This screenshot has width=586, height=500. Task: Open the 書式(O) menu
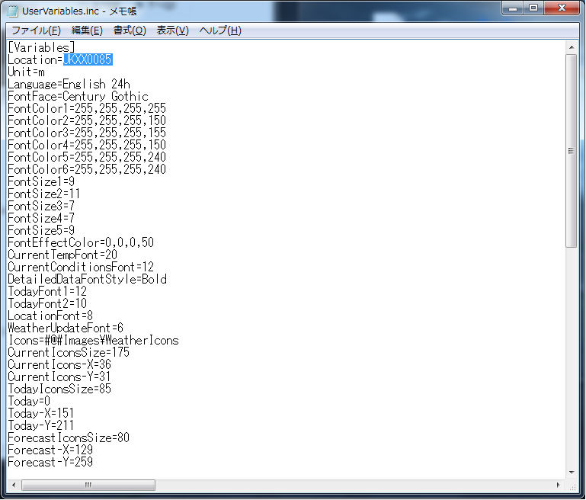point(130,30)
